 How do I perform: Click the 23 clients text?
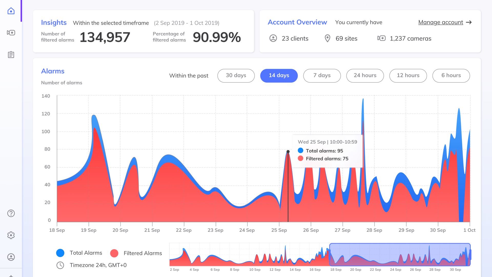295,38
